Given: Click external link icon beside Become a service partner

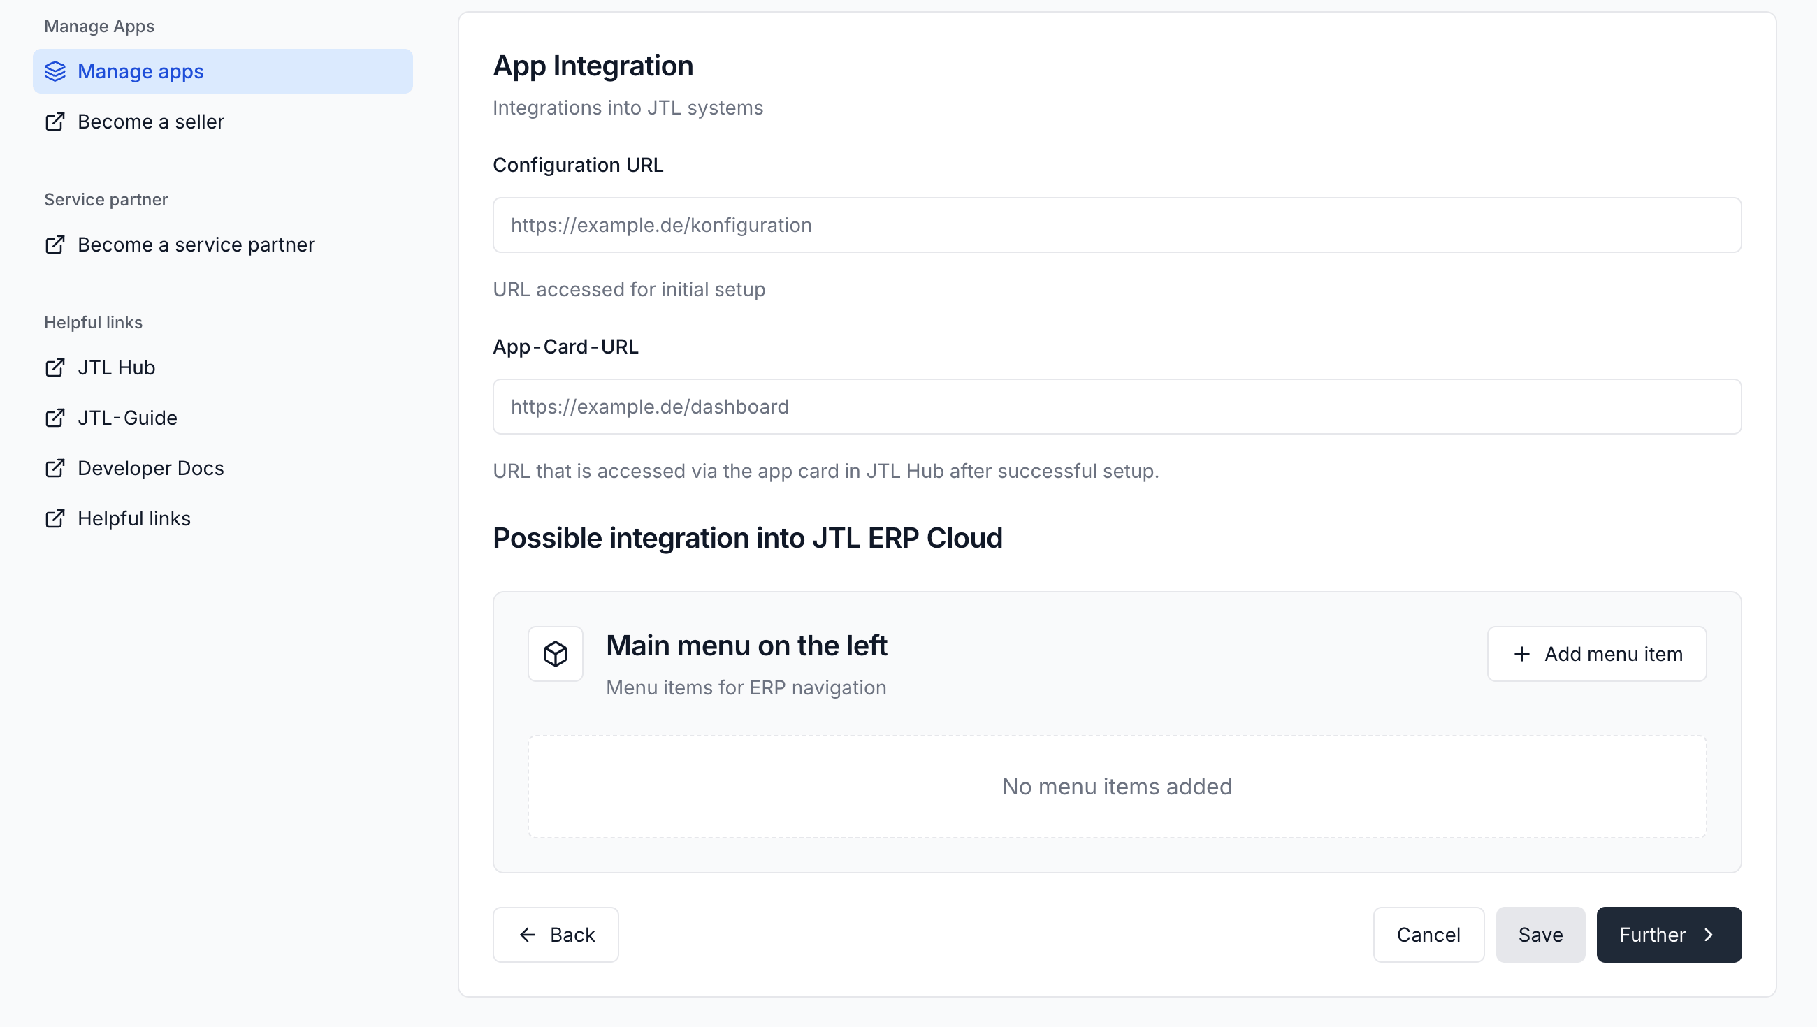Looking at the screenshot, I should click(x=55, y=245).
